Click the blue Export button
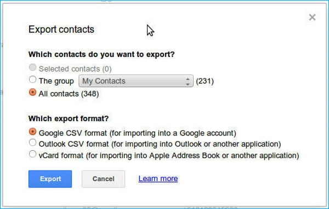Screen dimensions: 329x209 coord(50,179)
